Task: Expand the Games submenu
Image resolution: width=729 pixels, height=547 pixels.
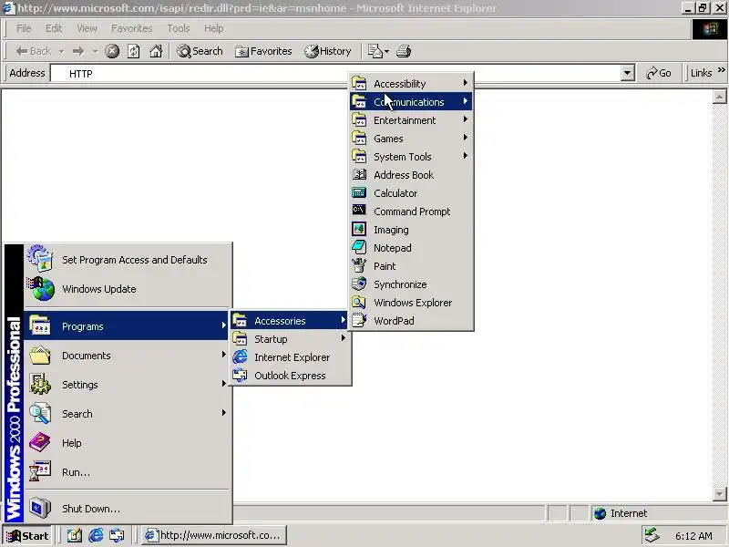Action: [x=412, y=139]
